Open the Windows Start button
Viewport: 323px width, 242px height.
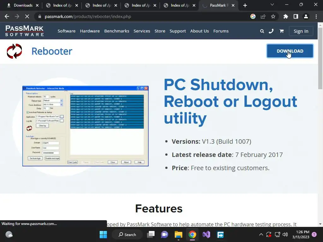point(103,234)
